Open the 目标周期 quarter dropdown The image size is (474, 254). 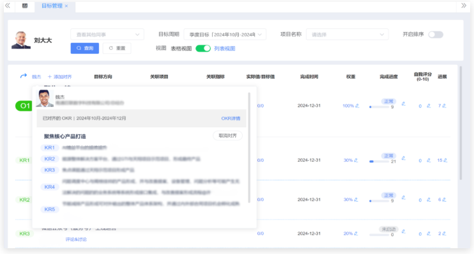coord(225,35)
